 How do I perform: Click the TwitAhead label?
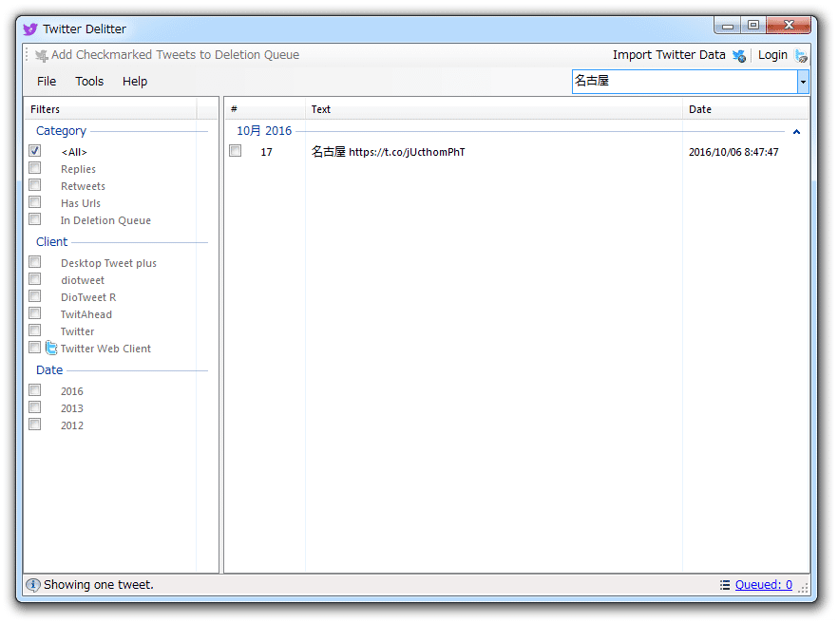pyautogui.click(x=86, y=314)
